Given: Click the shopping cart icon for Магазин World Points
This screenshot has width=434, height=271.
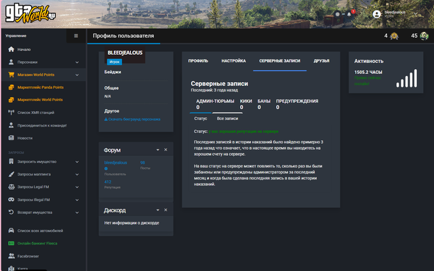Looking at the screenshot, I should coord(11,75).
